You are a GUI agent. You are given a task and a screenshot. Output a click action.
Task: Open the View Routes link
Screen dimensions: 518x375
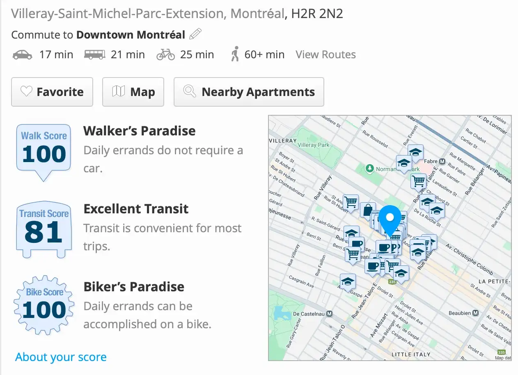click(x=325, y=55)
